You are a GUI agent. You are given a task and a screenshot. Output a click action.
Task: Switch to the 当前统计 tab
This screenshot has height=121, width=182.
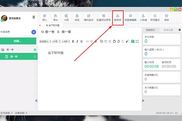tap(150, 30)
